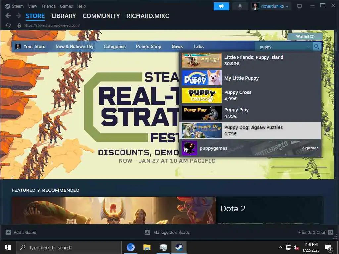Open the third pinned app on the taskbar
Viewport: 339px width, 254px height.
coord(163,247)
